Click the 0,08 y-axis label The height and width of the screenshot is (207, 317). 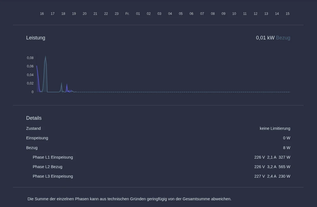coord(30,58)
